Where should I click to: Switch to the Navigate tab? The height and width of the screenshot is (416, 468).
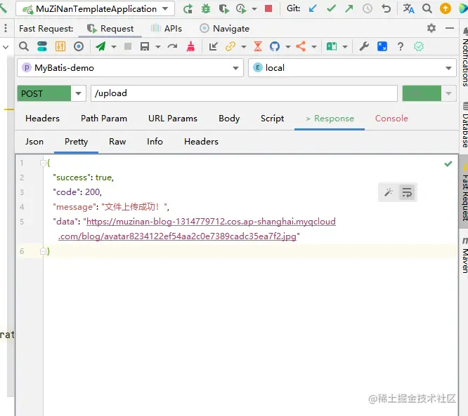click(x=224, y=29)
